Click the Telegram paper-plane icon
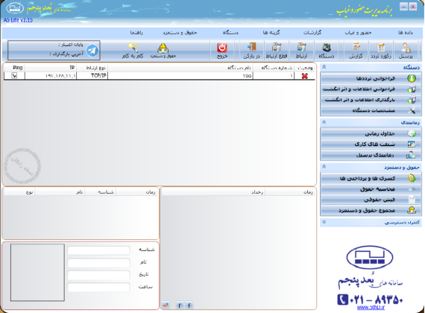425x313 pixels. pyautogui.click(x=92, y=51)
